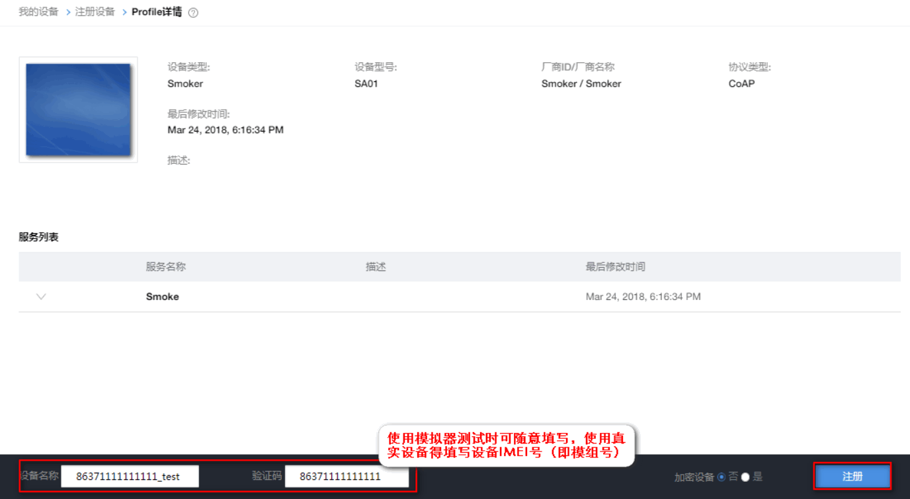The height and width of the screenshot is (499, 910).
Task: Click the 描述 column header
Action: tap(375, 266)
